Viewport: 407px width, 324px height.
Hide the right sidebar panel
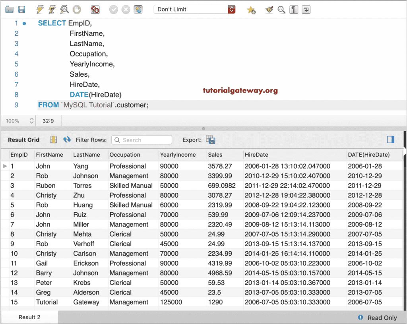tap(390, 140)
